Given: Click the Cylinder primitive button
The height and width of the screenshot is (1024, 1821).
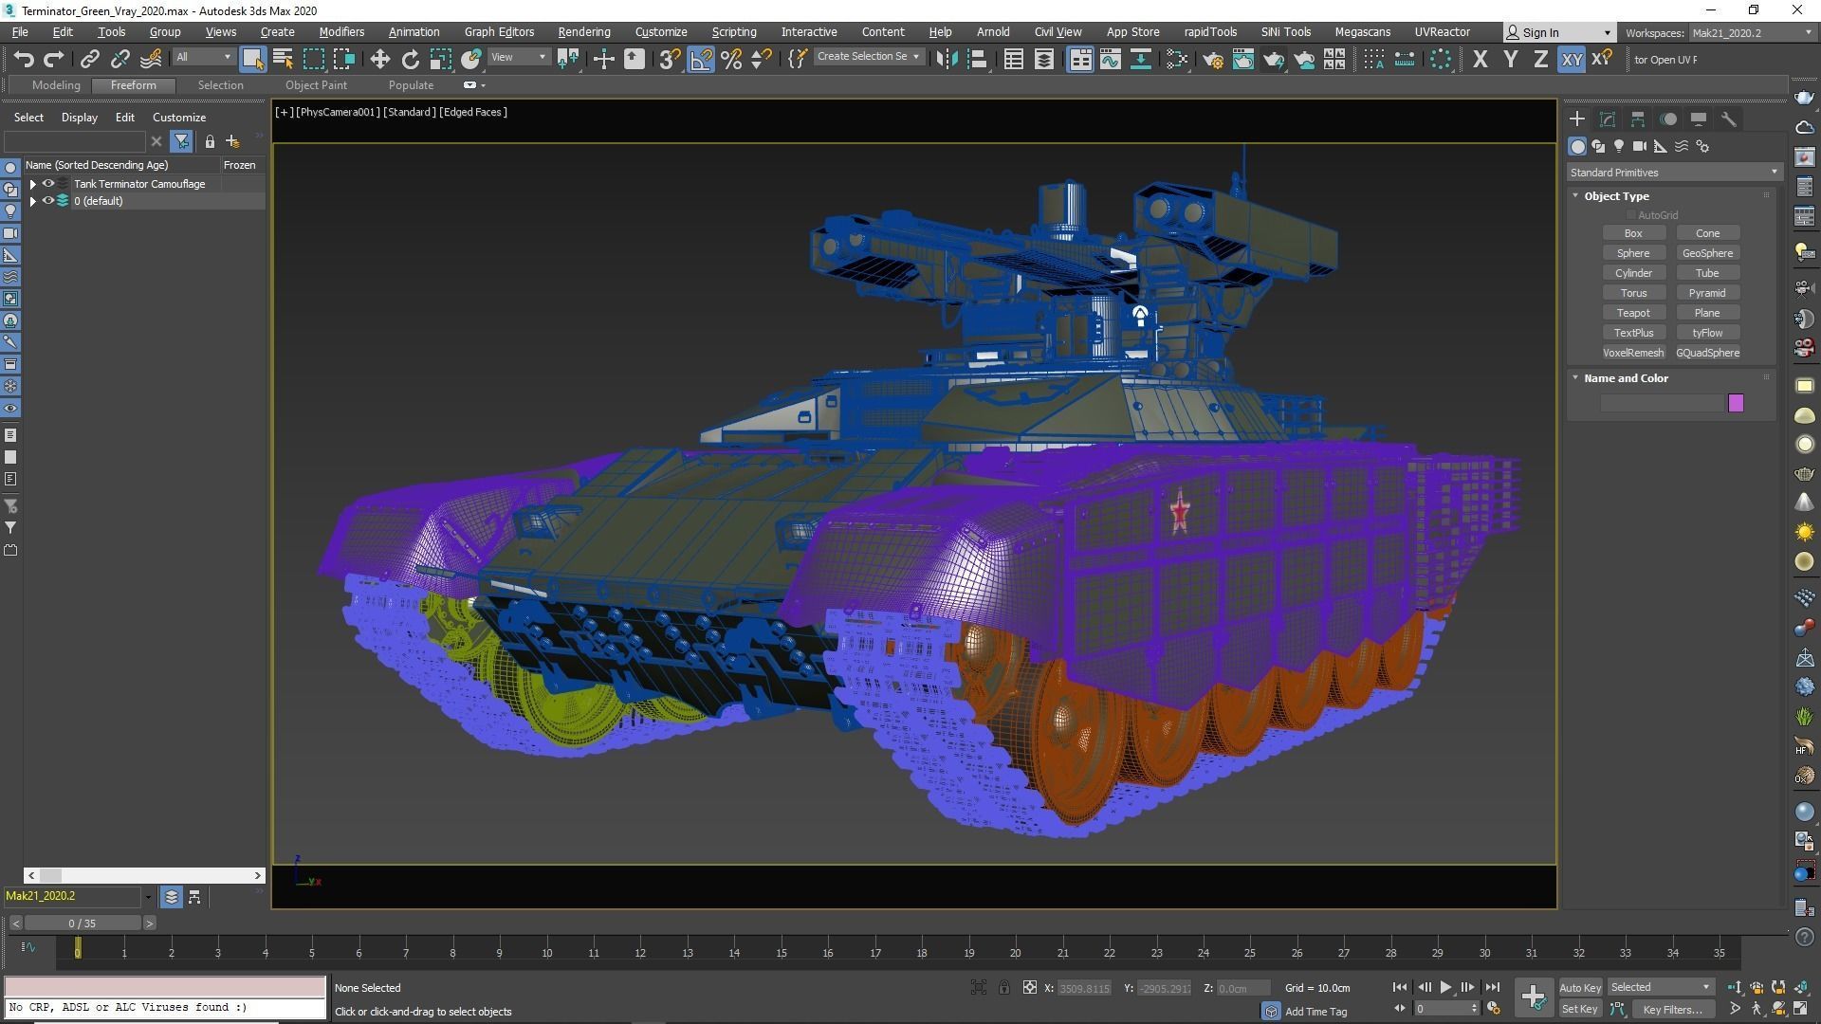Looking at the screenshot, I should pos(1632,273).
